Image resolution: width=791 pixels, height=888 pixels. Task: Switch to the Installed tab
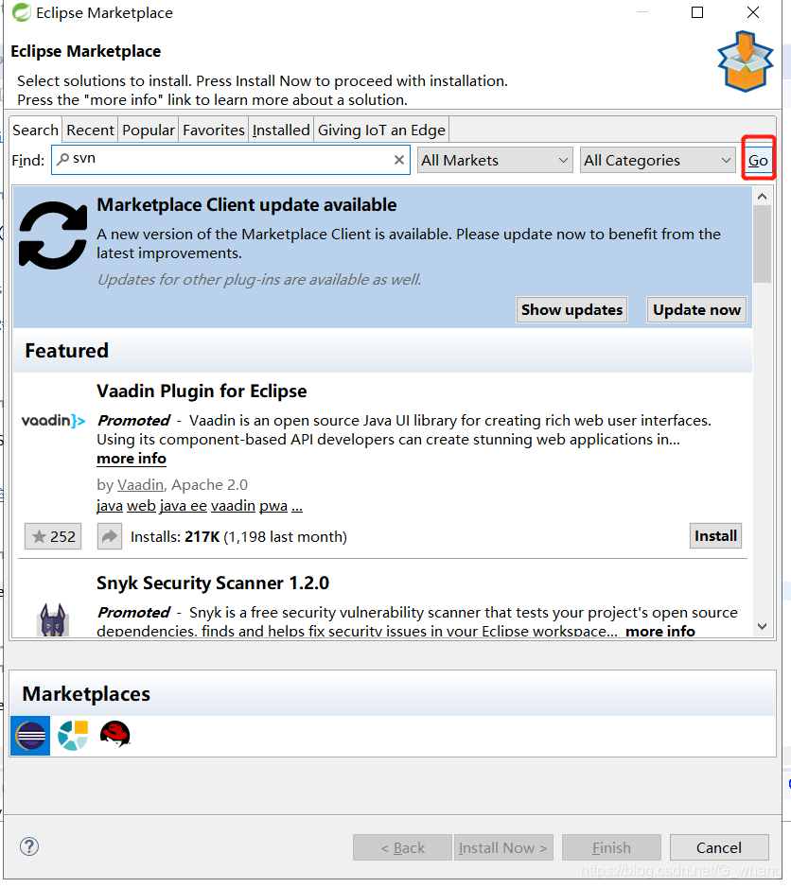[x=281, y=130]
